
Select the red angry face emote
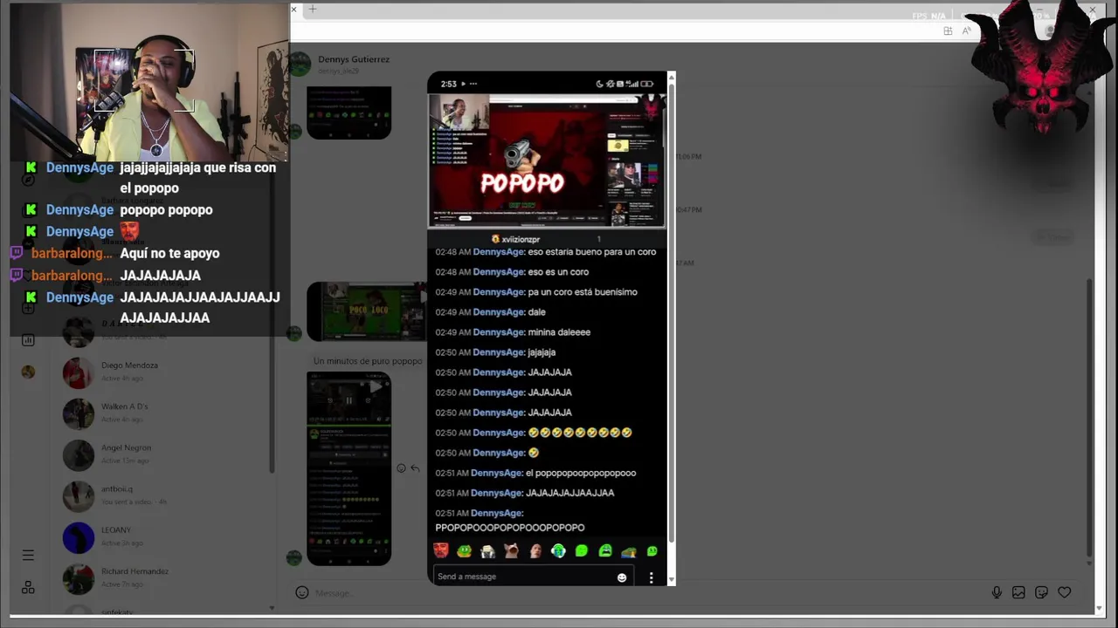[441, 550]
